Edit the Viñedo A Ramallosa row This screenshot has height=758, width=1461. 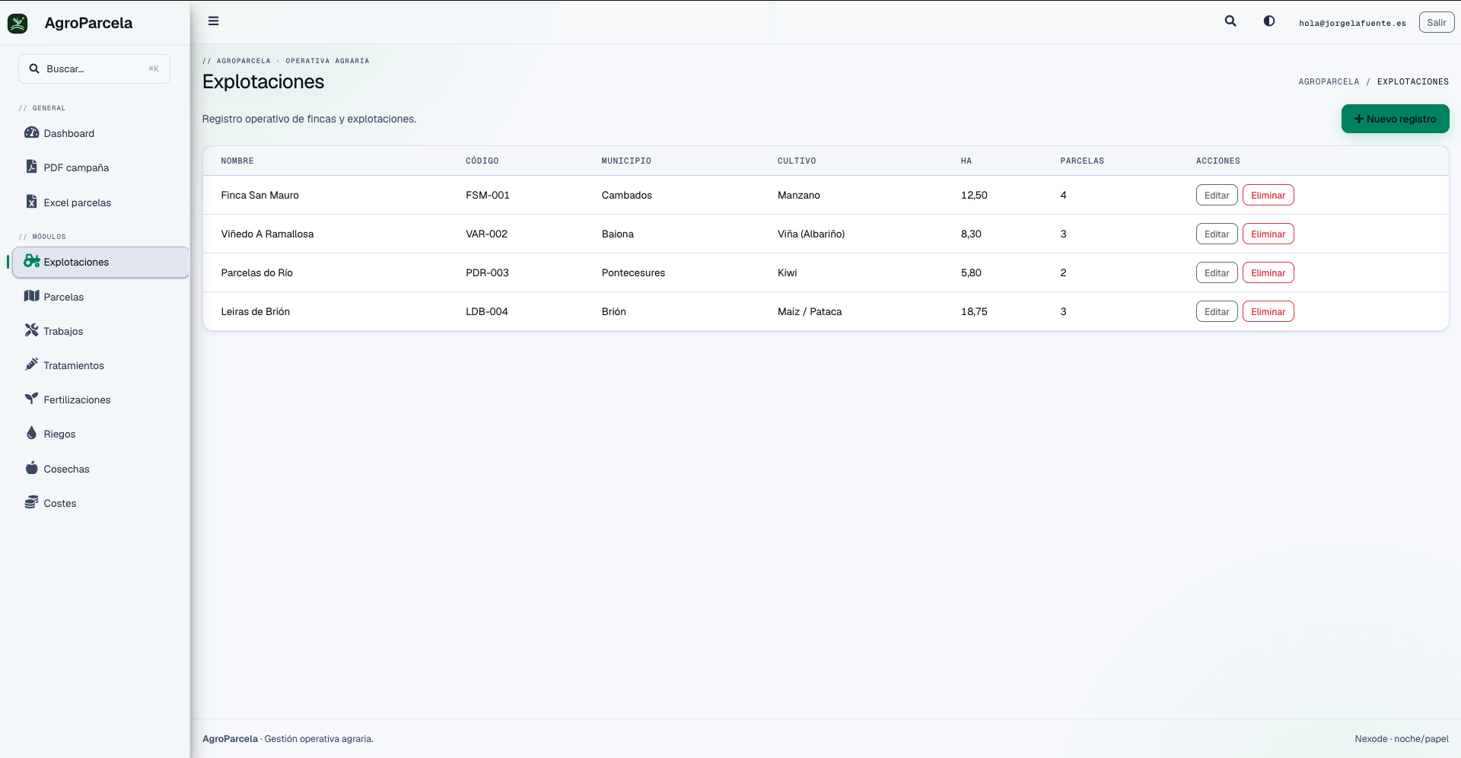pos(1217,234)
